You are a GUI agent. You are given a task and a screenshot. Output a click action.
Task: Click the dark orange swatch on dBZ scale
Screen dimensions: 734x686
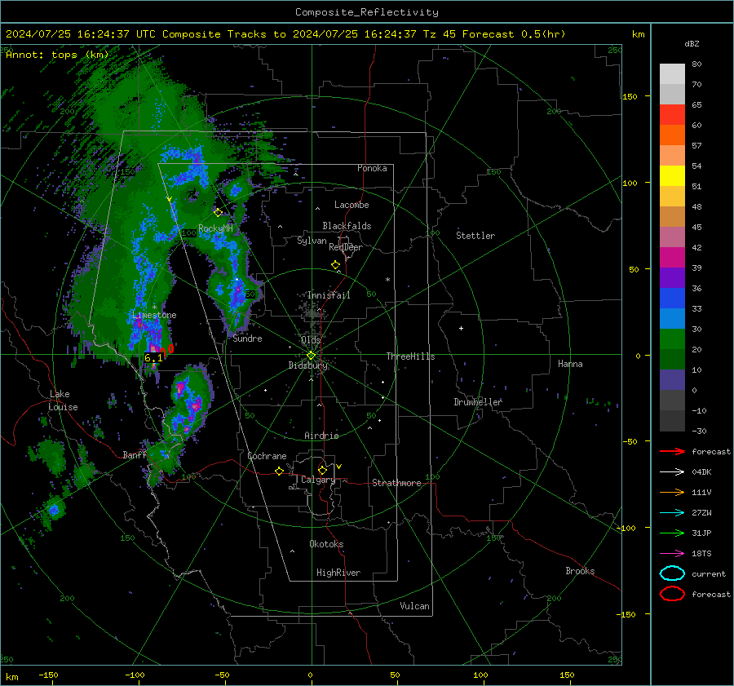(x=672, y=135)
